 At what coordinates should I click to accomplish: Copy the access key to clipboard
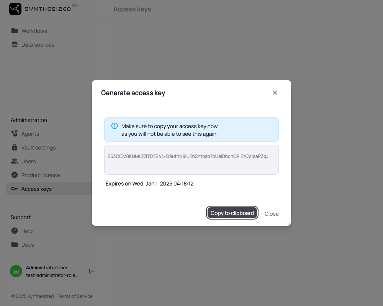[232, 213]
